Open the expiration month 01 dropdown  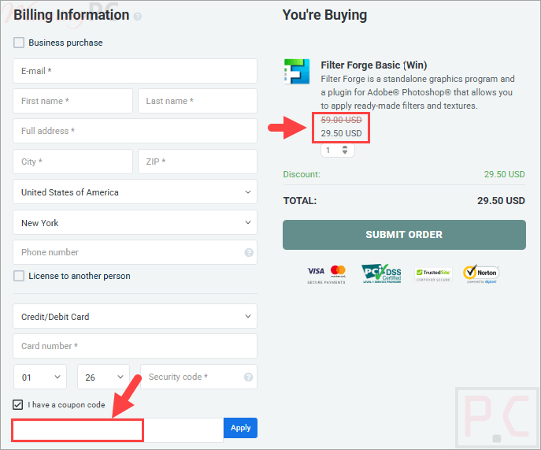40,377
